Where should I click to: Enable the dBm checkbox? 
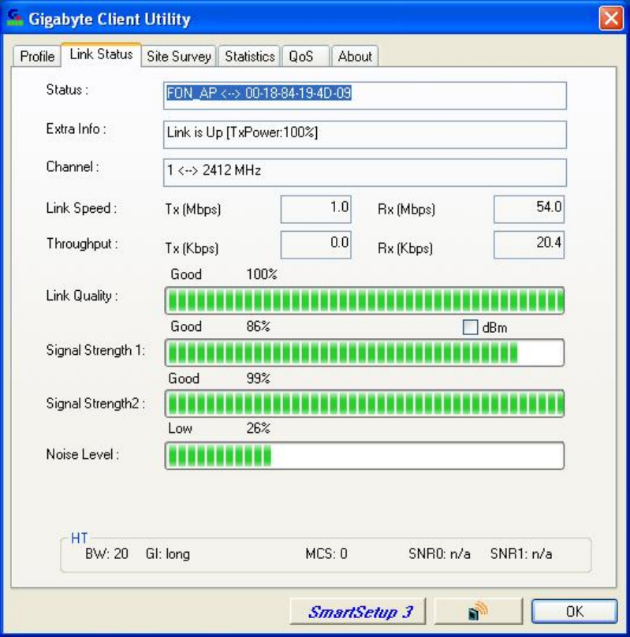pos(471,327)
